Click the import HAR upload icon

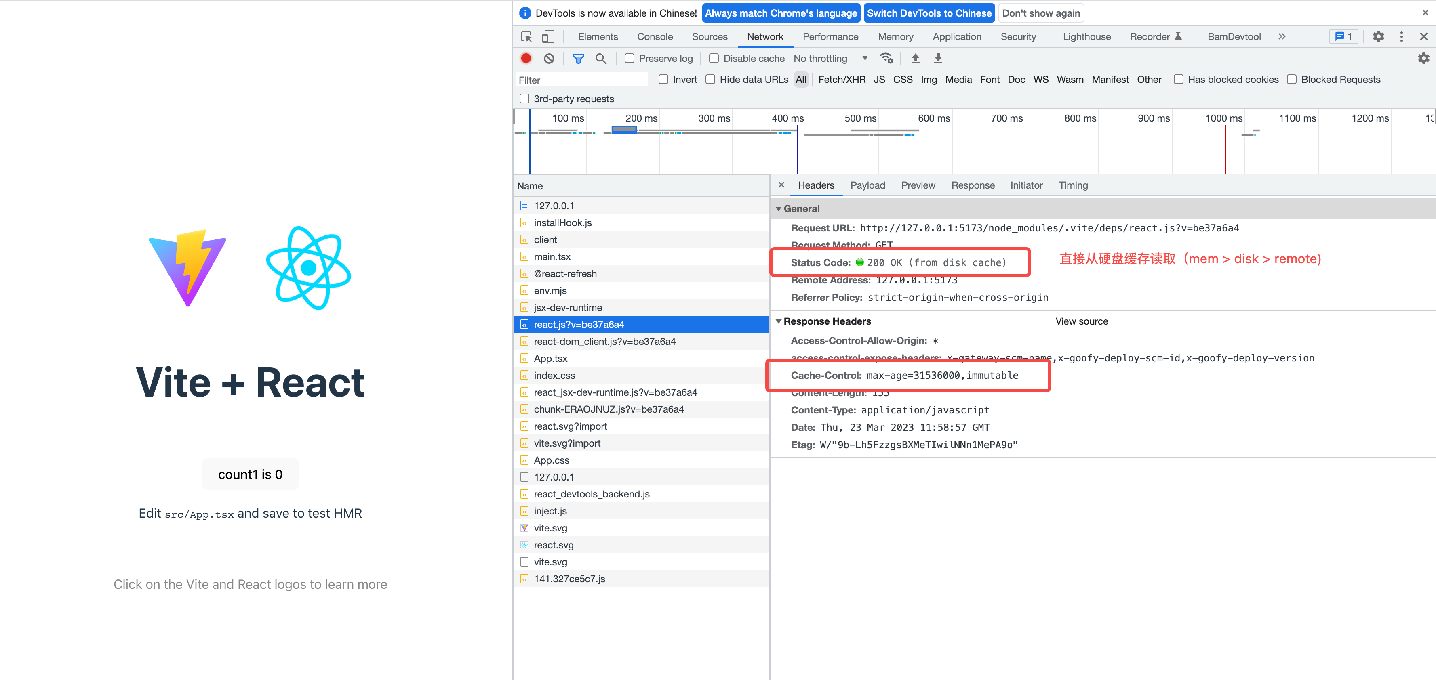click(915, 59)
